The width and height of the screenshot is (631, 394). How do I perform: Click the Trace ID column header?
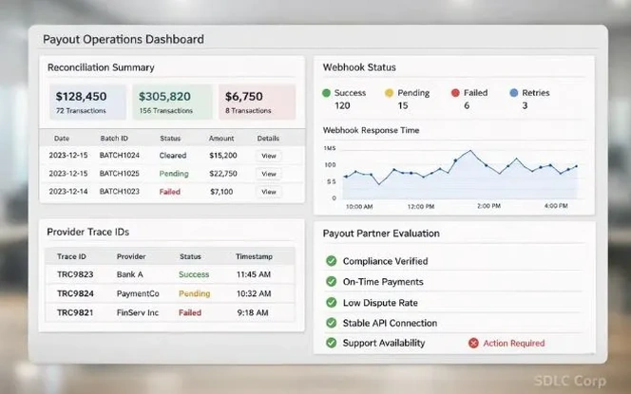[71, 256]
